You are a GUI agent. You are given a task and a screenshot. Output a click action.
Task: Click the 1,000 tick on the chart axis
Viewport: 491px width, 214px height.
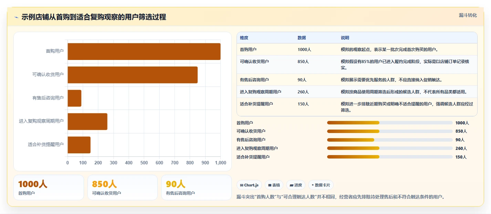[220, 163]
